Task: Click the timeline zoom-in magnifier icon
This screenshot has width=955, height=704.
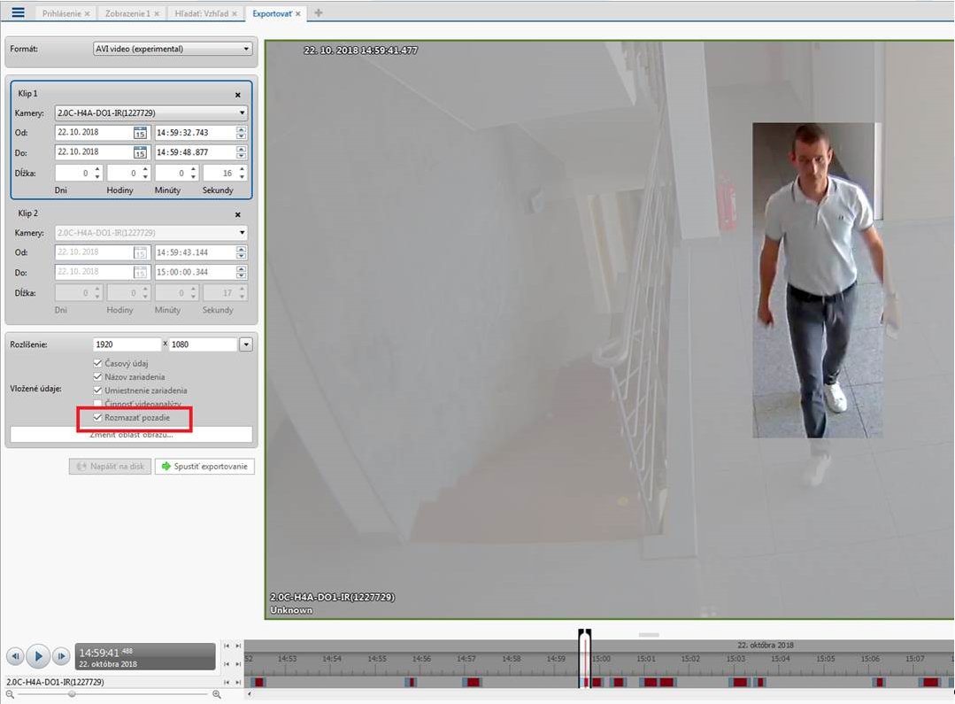Action: (217, 695)
